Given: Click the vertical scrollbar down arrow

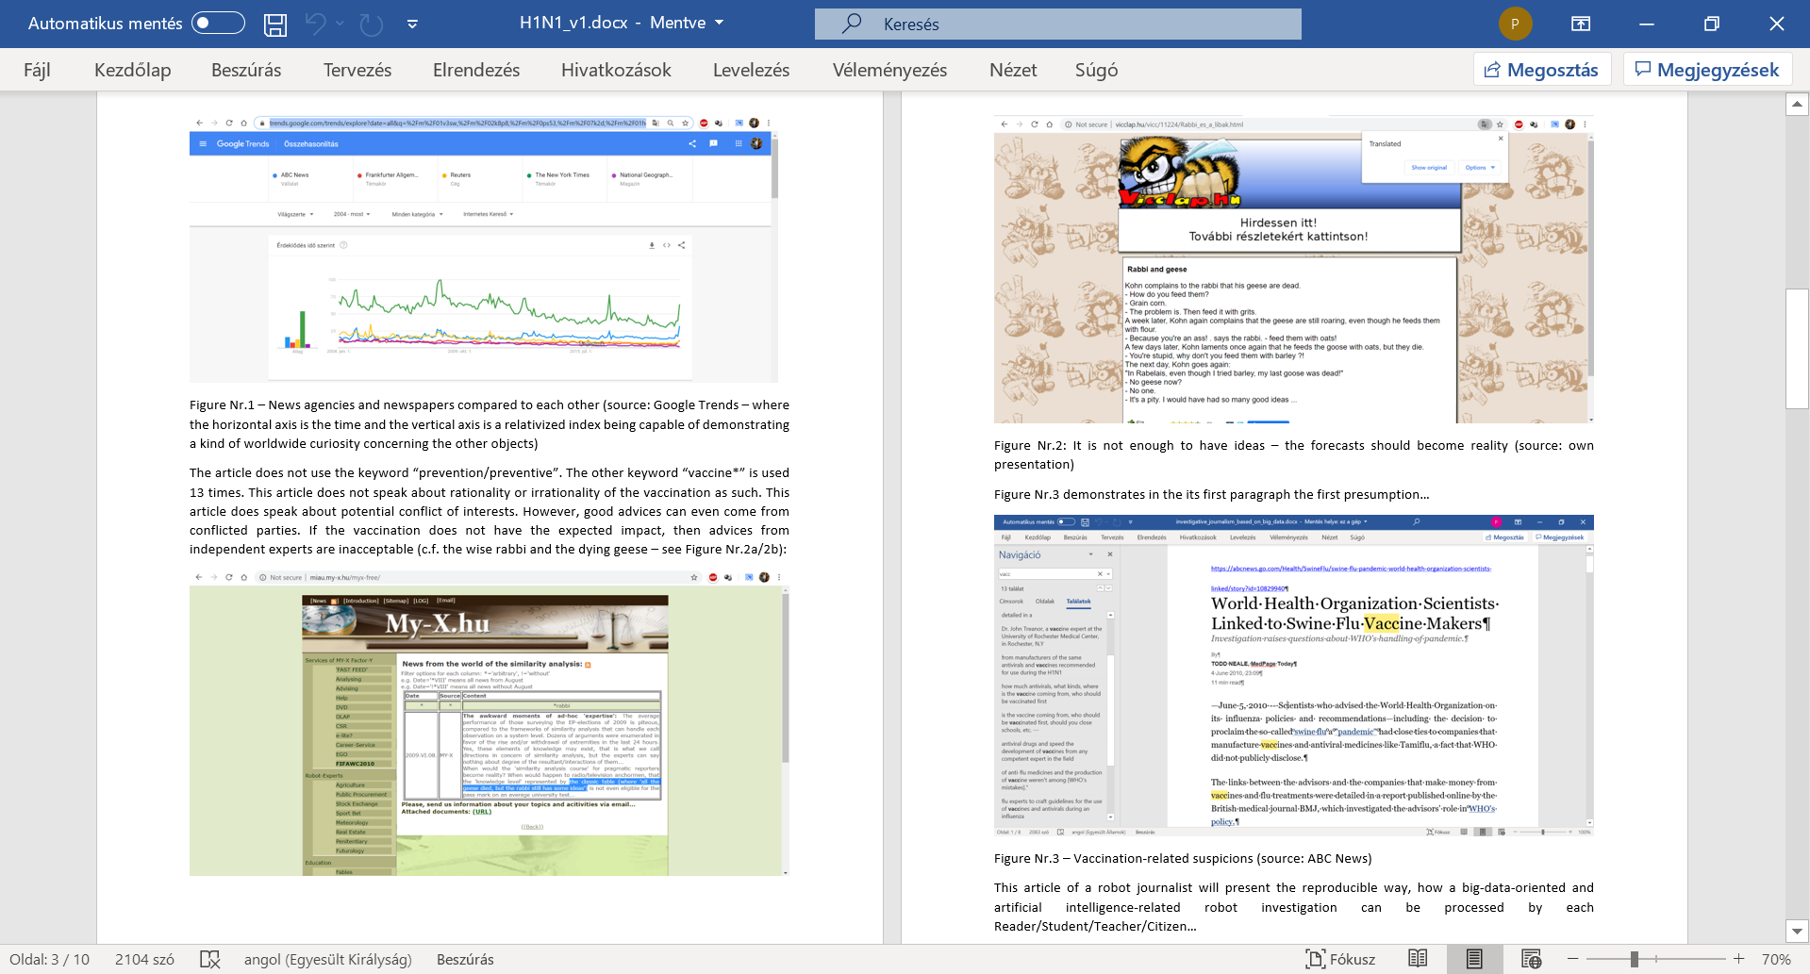Looking at the screenshot, I should [x=1797, y=931].
